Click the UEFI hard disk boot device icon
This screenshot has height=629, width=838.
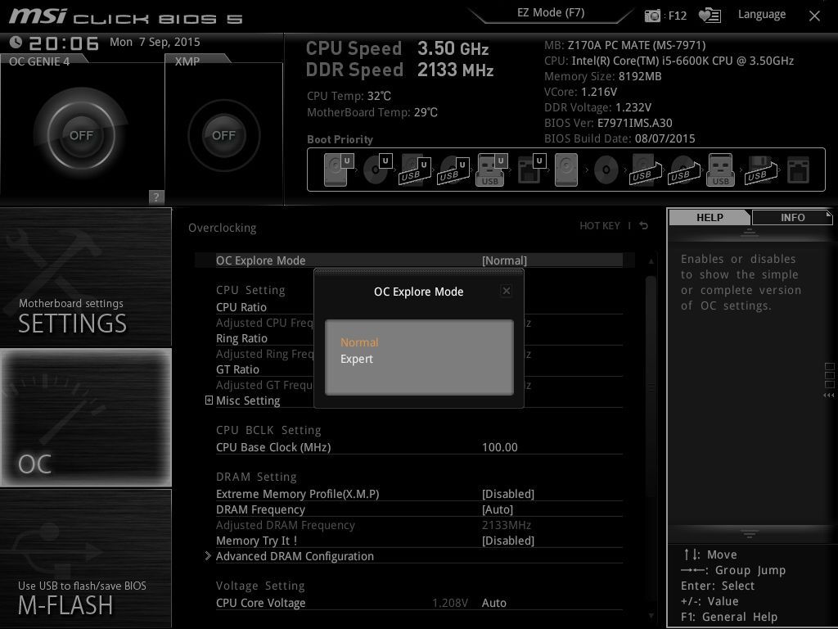tap(338, 170)
